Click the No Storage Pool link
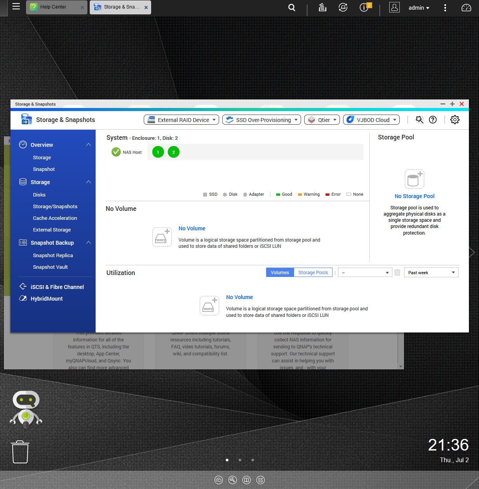This screenshot has height=489, width=479. pyautogui.click(x=415, y=196)
